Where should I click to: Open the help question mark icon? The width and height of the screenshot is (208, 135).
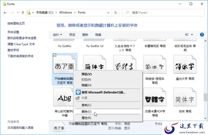[202, 35]
